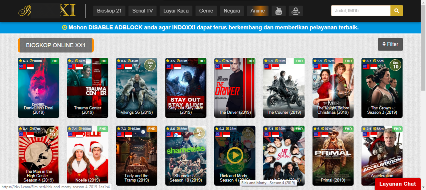Click FHD badge on Lady and the Tramp
This screenshot has width=426, height=190.
pos(152,129)
